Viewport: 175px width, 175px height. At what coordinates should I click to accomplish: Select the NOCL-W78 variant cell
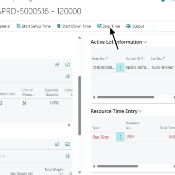click(x=138, y=68)
